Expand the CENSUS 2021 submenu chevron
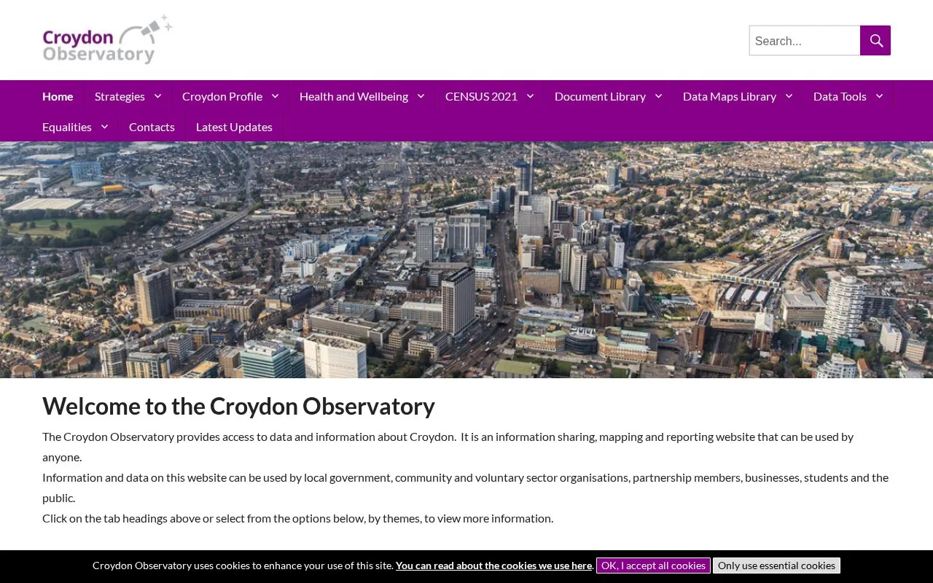The image size is (933, 583). pos(530,96)
